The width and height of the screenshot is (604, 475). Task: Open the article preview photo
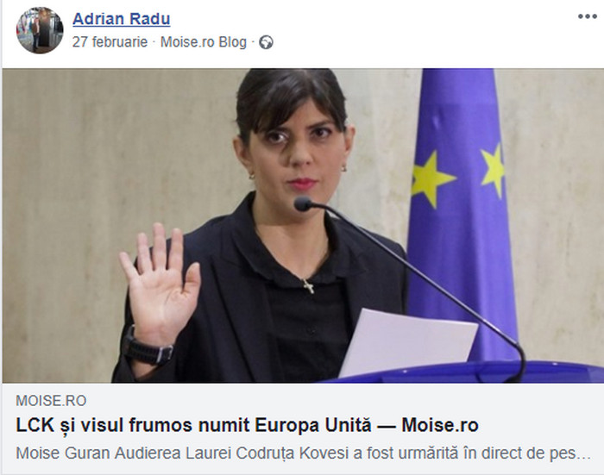coord(303,226)
